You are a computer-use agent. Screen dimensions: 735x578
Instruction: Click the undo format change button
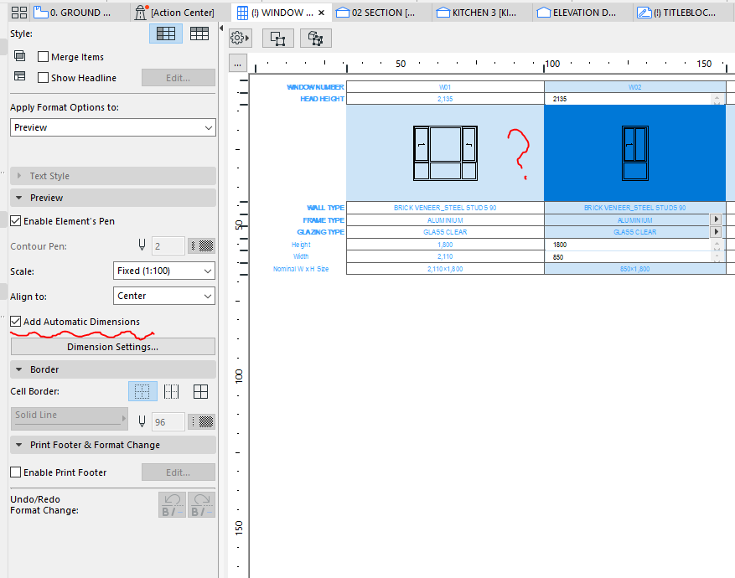[x=171, y=504]
